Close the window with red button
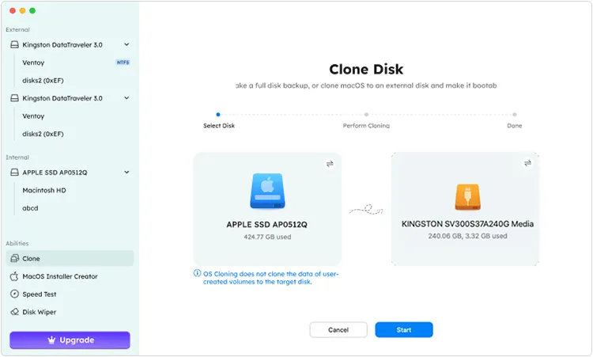The height and width of the screenshot is (357, 593). 13,10
